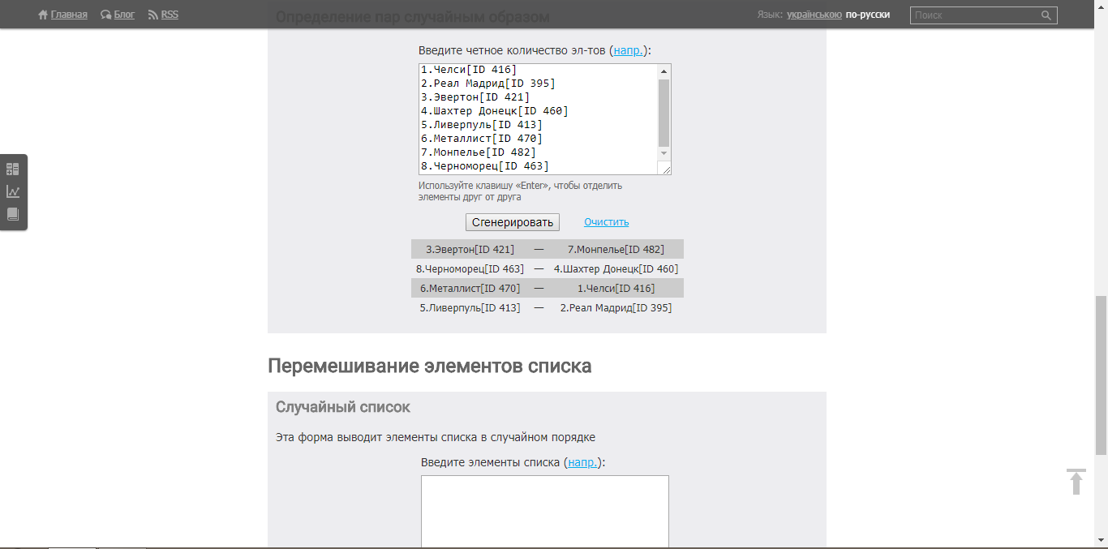The height and width of the screenshot is (549, 1108).
Task: Open the Блог menu link
Action: pyautogui.click(x=124, y=15)
